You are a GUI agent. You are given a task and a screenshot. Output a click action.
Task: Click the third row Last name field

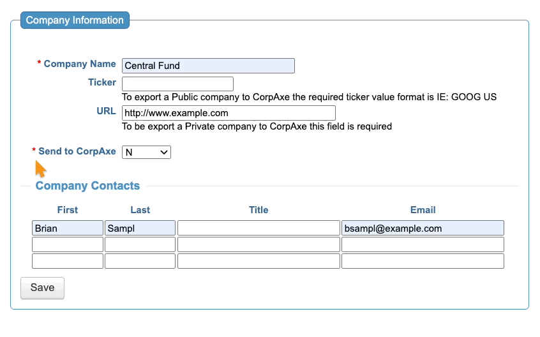point(140,261)
